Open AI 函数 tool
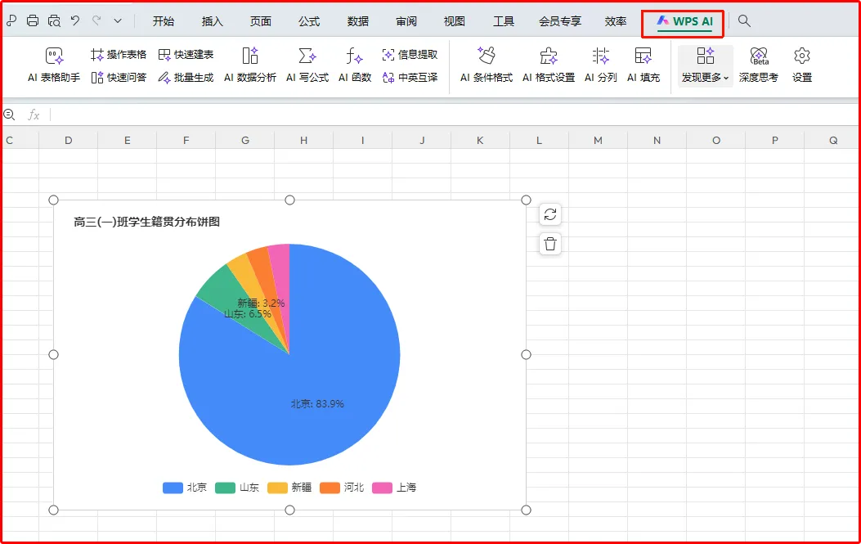Screen dimensions: 861x544 pos(355,65)
